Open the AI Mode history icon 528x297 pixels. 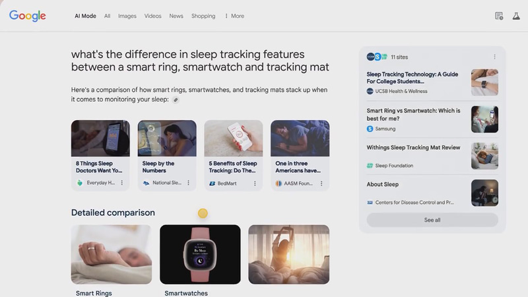[499, 16]
